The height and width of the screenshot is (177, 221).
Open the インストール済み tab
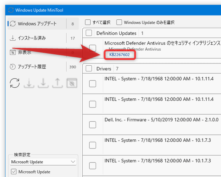pos(43,38)
